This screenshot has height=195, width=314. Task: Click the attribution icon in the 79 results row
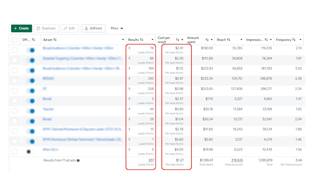[x=129, y=48]
